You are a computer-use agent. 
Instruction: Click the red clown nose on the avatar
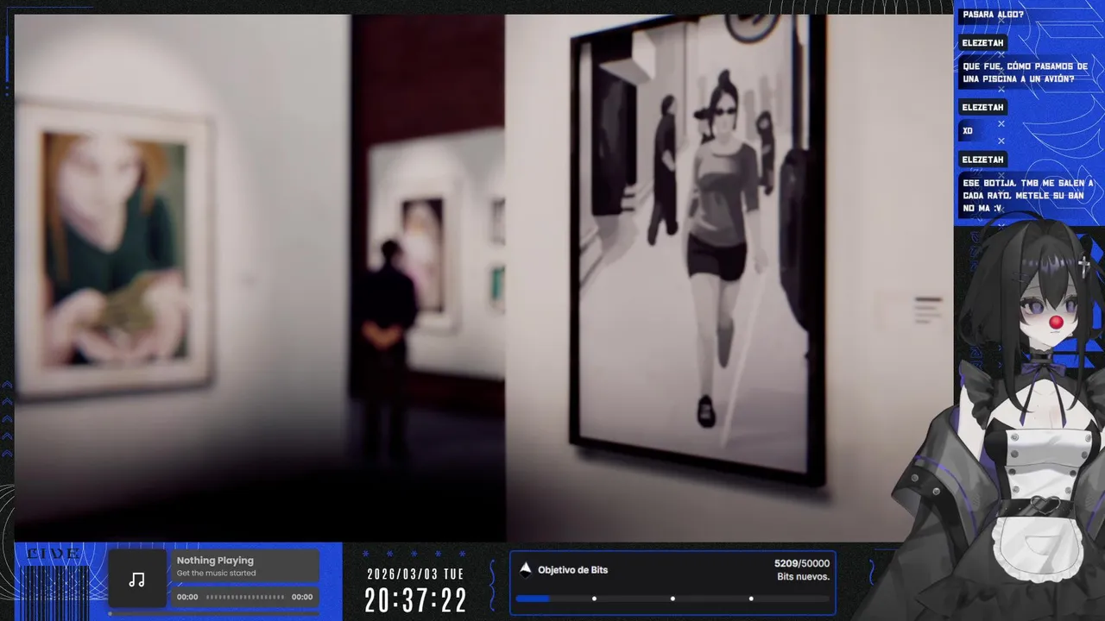pyautogui.click(x=1056, y=322)
